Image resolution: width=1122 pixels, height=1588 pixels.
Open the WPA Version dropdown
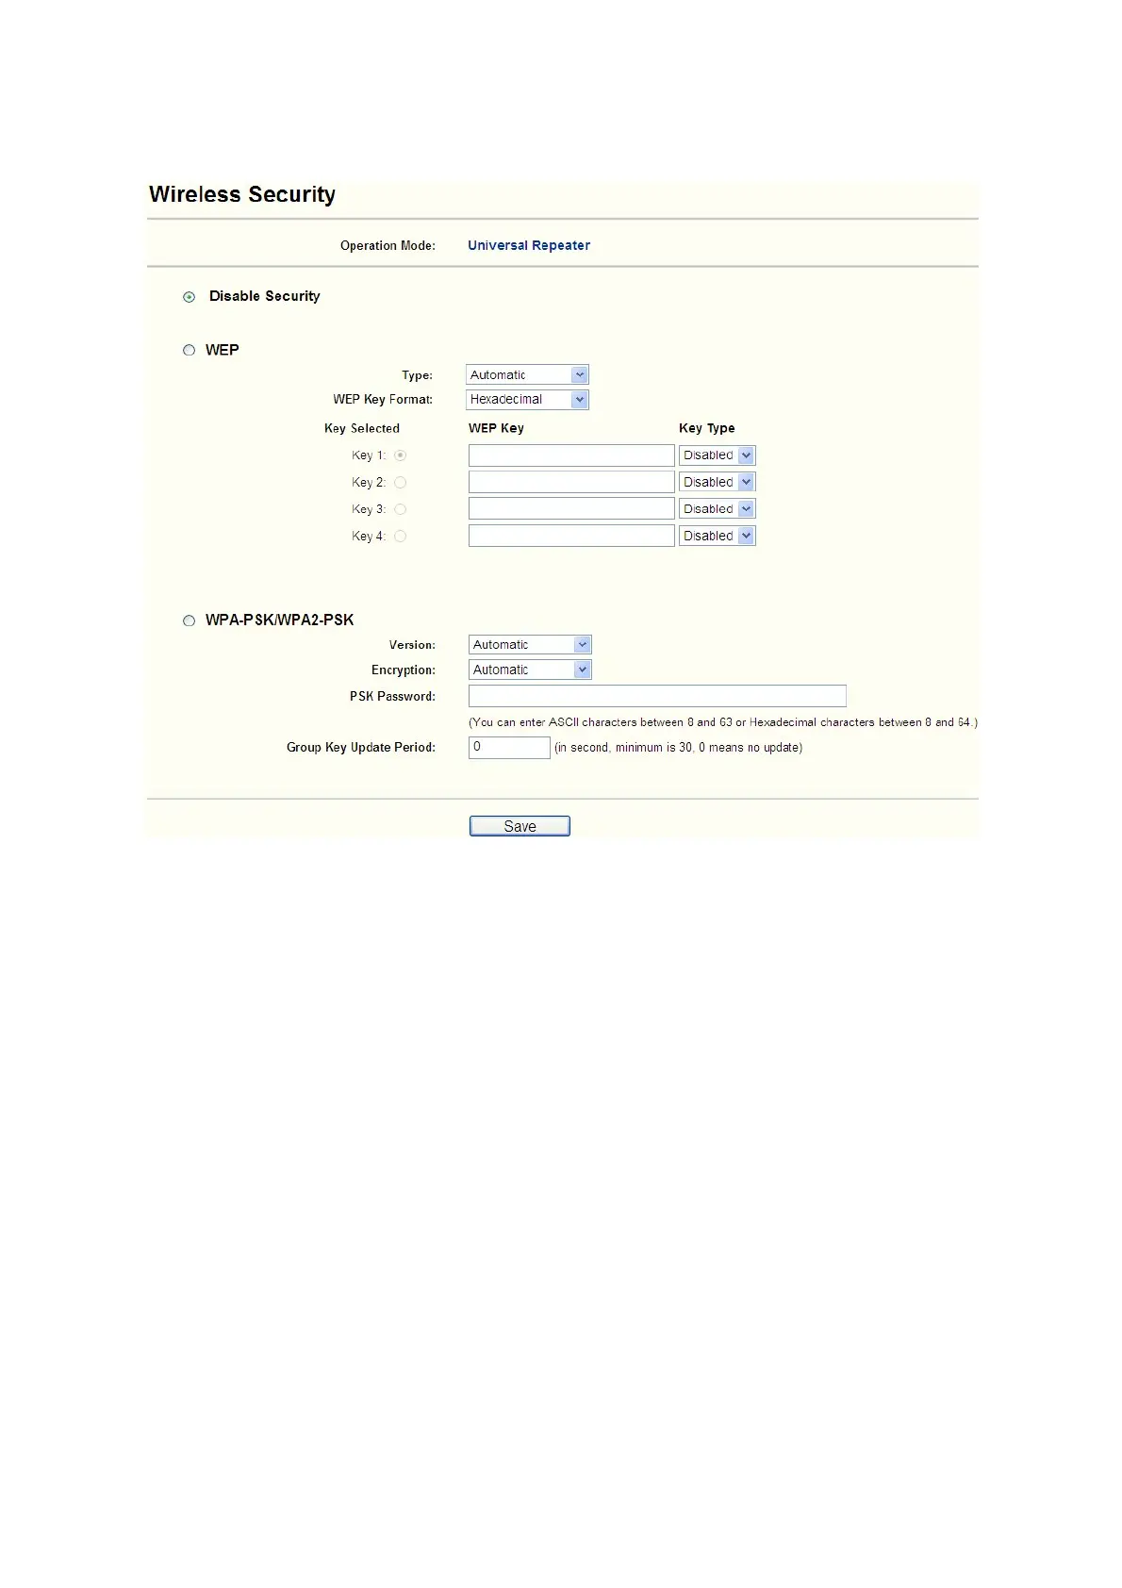(530, 645)
